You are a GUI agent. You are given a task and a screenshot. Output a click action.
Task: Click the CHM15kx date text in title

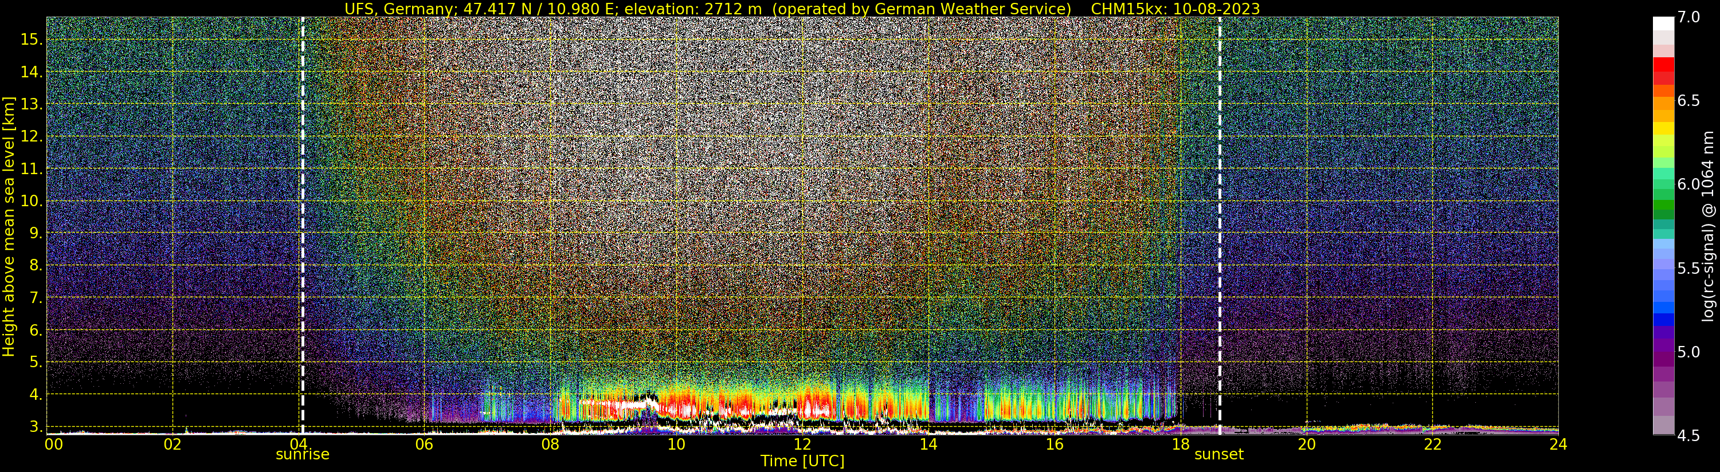[x=1175, y=9]
